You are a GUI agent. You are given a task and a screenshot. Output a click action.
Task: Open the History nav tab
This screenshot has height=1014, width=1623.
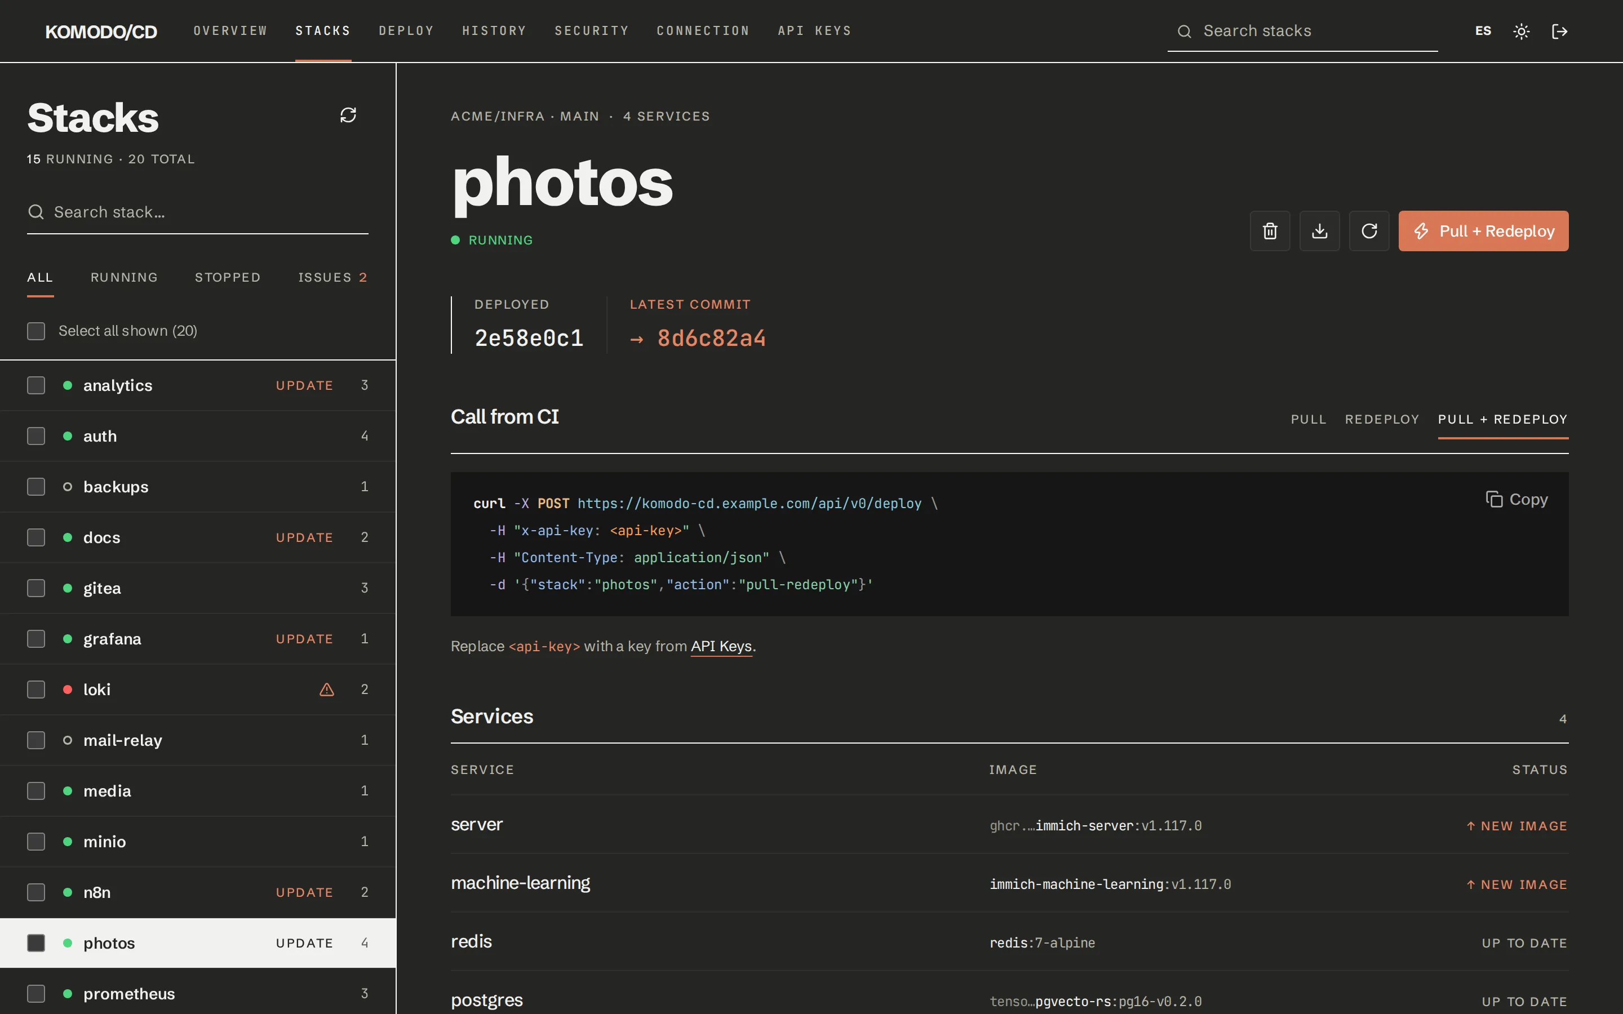point(494,31)
